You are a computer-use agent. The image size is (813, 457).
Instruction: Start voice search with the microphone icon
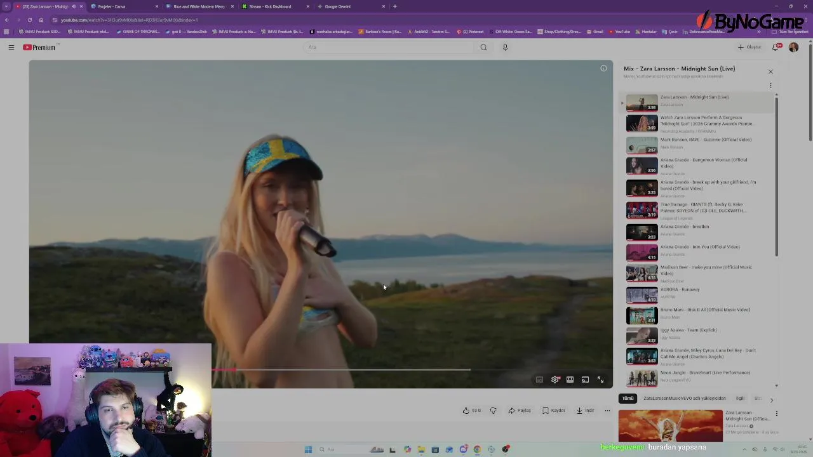click(x=505, y=47)
